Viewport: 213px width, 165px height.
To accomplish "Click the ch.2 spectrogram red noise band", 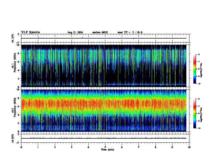I will click(x=104, y=104).
